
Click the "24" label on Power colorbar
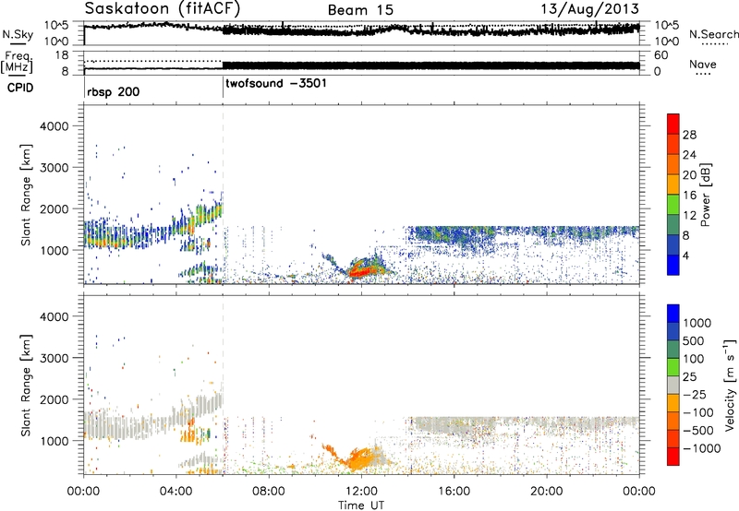pyautogui.click(x=689, y=155)
